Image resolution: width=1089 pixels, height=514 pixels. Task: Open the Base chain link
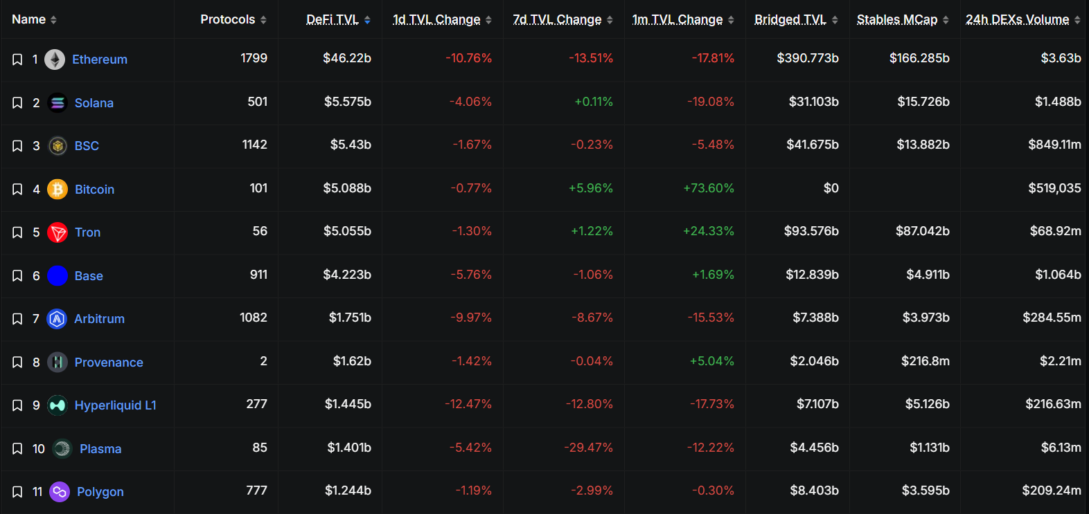coord(89,276)
